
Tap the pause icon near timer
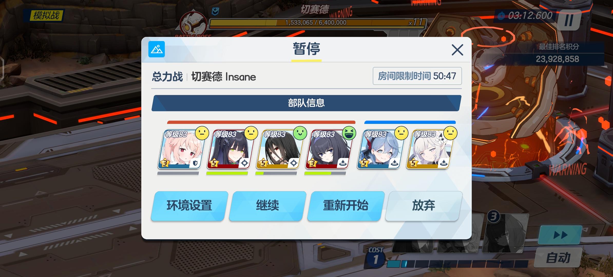coord(569,20)
